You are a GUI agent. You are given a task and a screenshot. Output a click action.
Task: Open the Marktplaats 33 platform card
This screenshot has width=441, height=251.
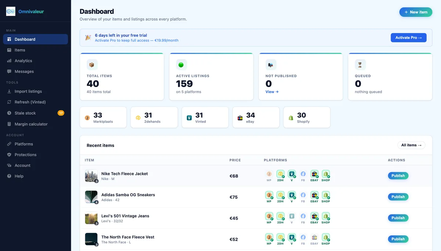[x=103, y=118]
